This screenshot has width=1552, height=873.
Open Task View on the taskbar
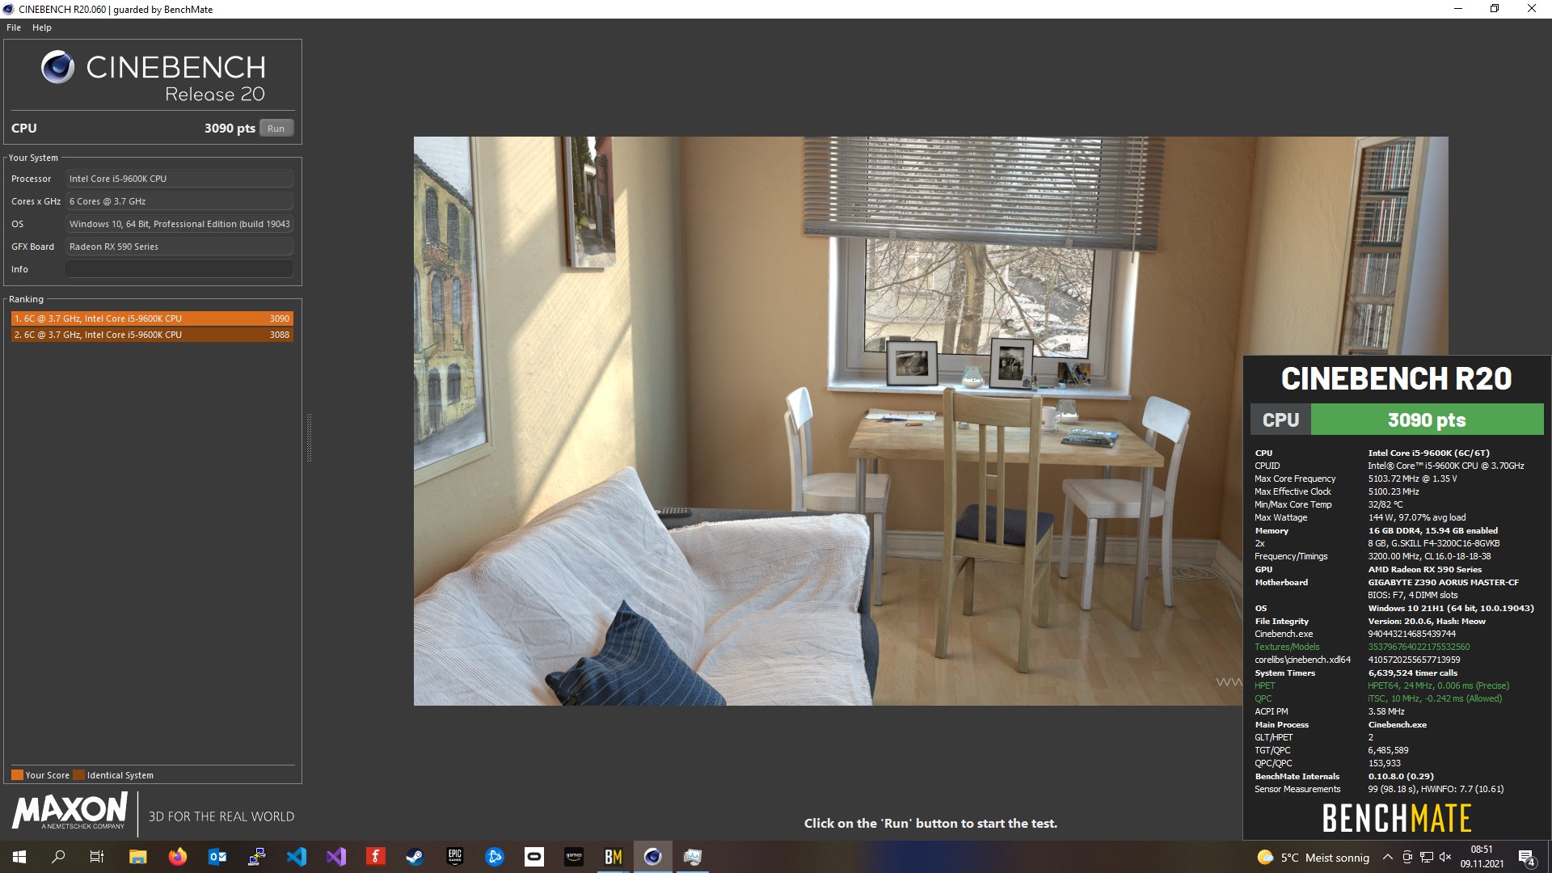point(97,857)
